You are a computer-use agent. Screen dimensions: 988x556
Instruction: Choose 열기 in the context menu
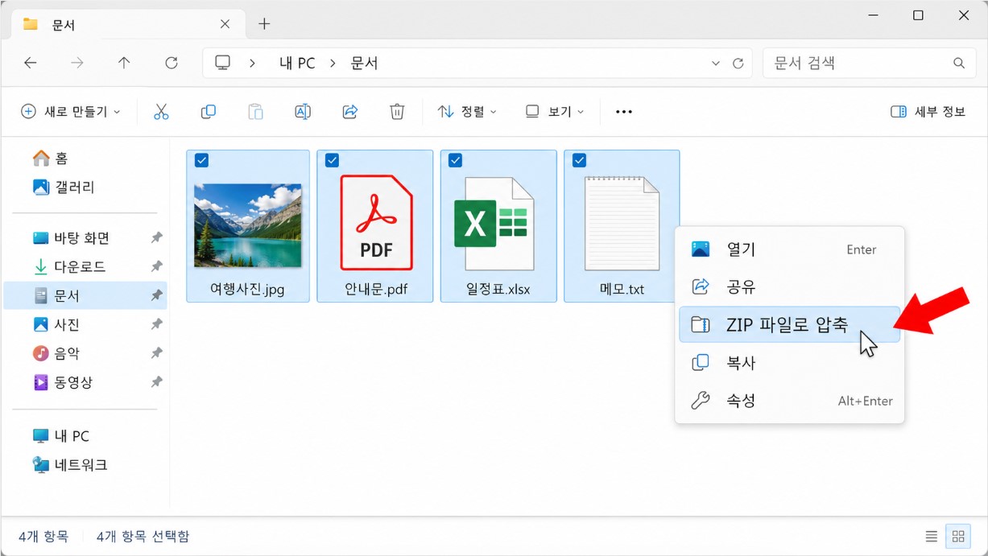pyautogui.click(x=790, y=249)
